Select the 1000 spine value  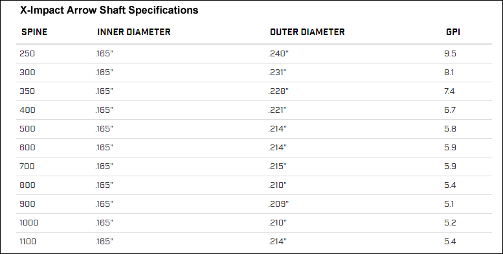pyautogui.click(x=29, y=222)
